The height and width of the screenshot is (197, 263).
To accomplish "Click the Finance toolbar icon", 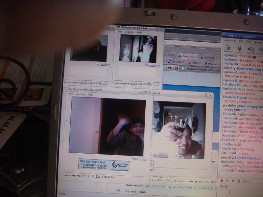I will (206, 64).
